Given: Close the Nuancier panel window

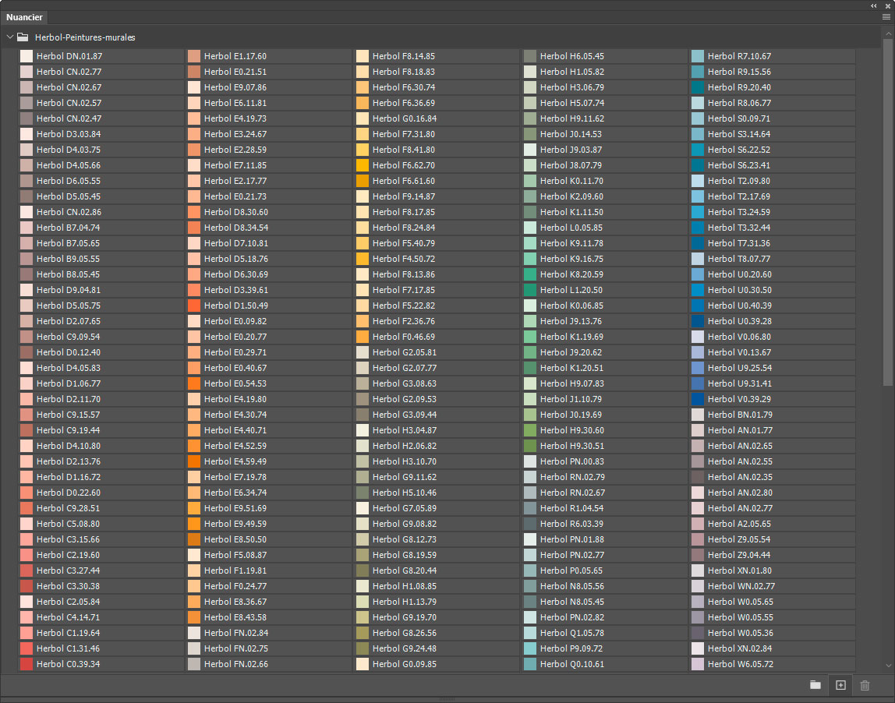Looking at the screenshot, I should point(887,5).
